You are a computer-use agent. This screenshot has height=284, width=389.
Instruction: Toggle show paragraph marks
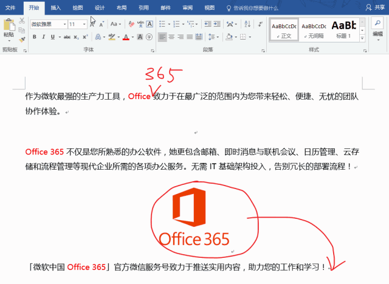click(260, 24)
